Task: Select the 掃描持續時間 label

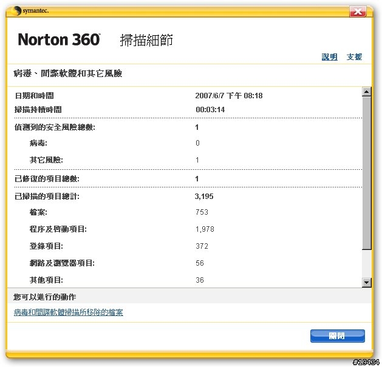Action: click(x=38, y=110)
